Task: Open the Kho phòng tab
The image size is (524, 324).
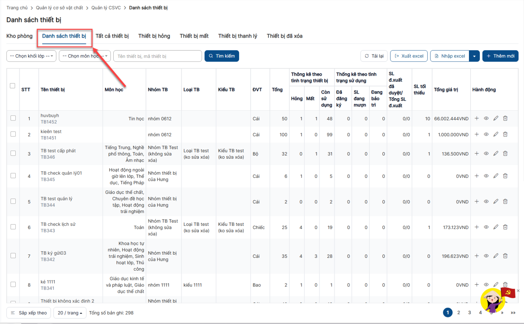Action: click(19, 36)
